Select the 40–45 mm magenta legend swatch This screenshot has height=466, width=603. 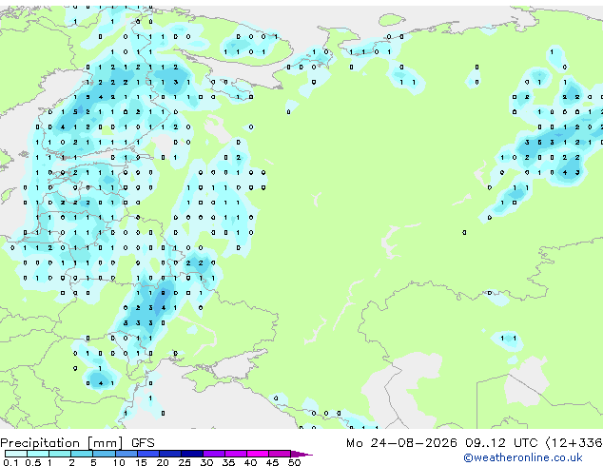pos(258,454)
